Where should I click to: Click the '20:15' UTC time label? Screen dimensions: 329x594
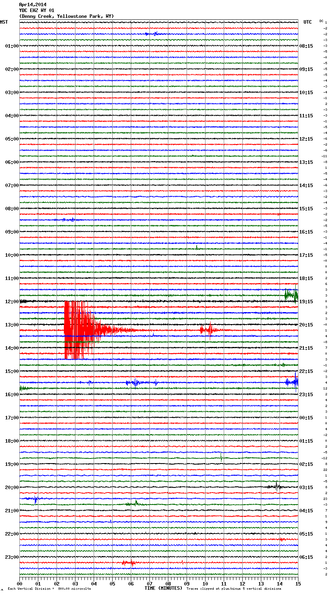pyautogui.click(x=306, y=325)
